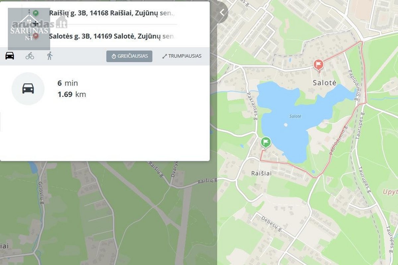Click the Salotė settlement label on map
This screenshot has width=398, height=265.
324,83
